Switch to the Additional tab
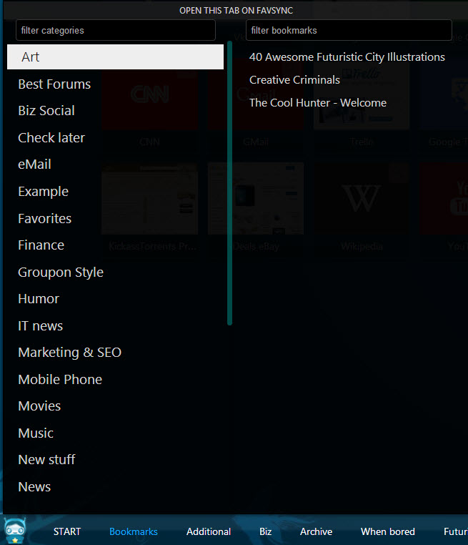 point(209,531)
